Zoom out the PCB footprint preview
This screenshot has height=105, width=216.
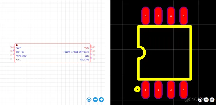206,100
